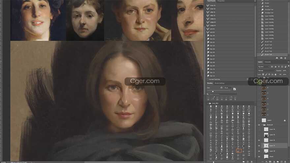Filter layers by shape layers icon

click(x=282, y=67)
